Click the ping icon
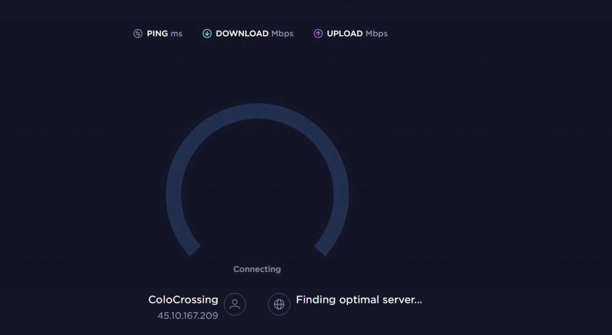 click(138, 33)
